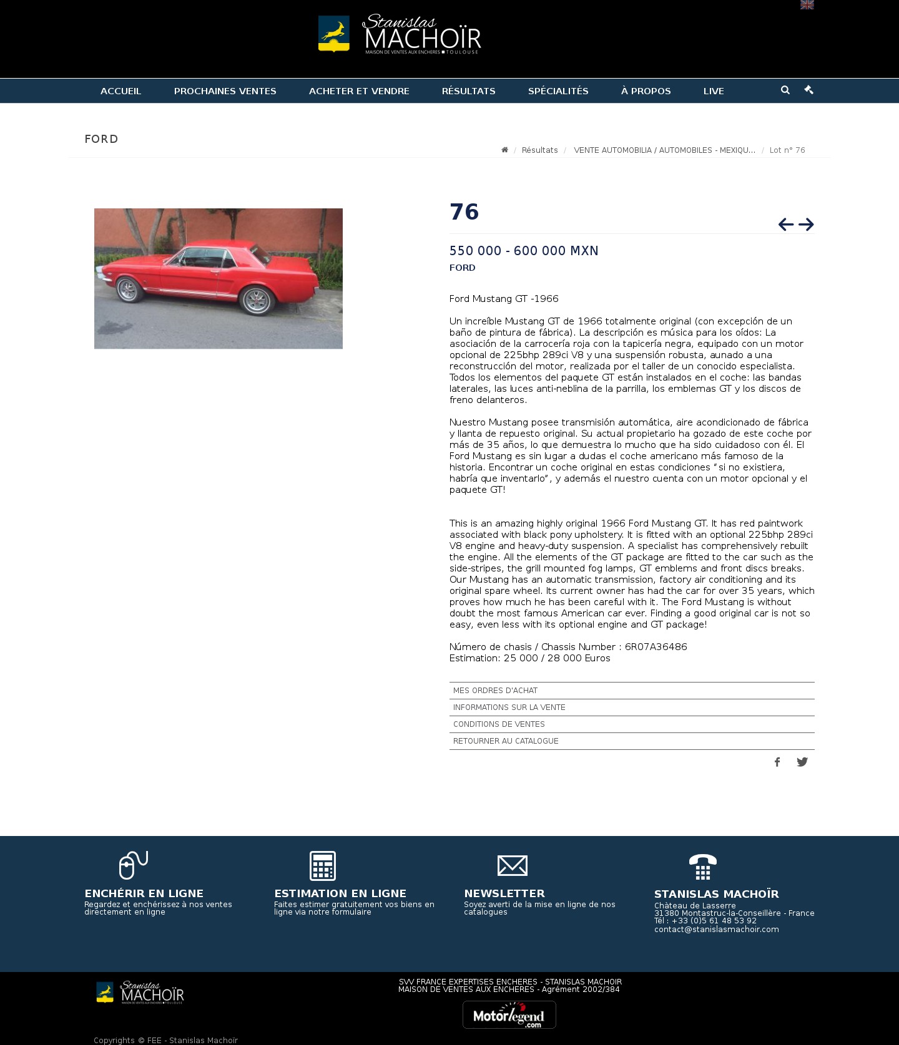Click Lot n° 76 breadcrumb text

pyautogui.click(x=787, y=150)
